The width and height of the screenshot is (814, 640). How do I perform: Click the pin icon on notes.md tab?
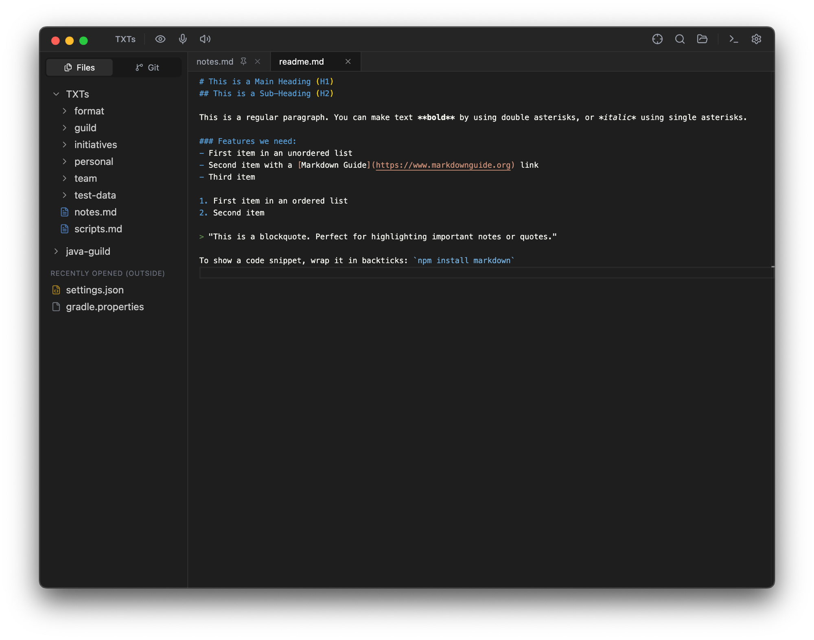tap(243, 61)
